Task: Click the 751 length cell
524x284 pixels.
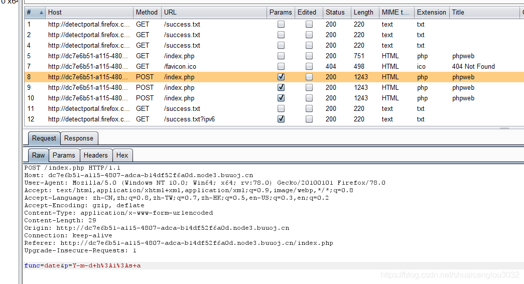Action: [x=359, y=56]
